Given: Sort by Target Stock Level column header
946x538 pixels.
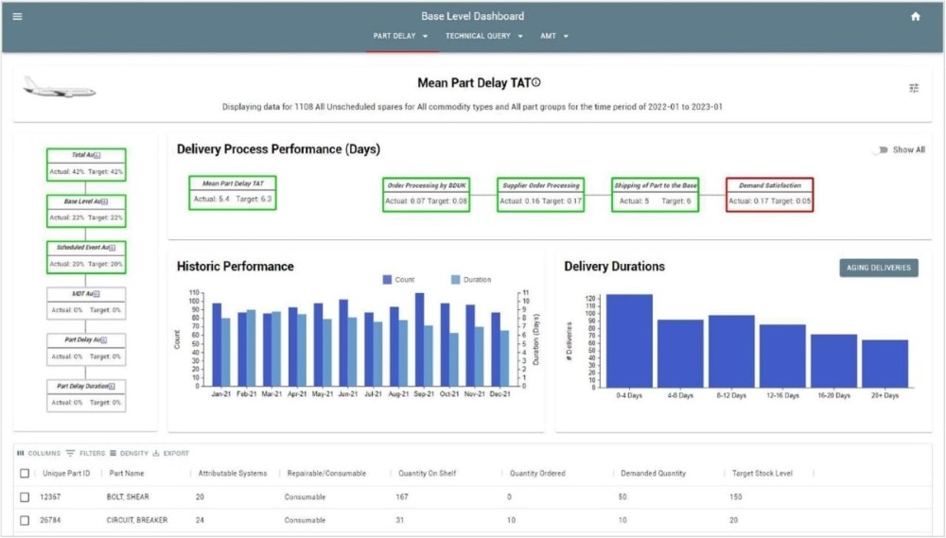Looking at the screenshot, I should tap(762, 474).
